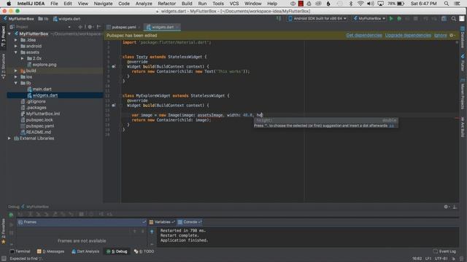The width and height of the screenshot is (467, 262).
Task: Expand External Libraries node
Action: click(x=9, y=138)
